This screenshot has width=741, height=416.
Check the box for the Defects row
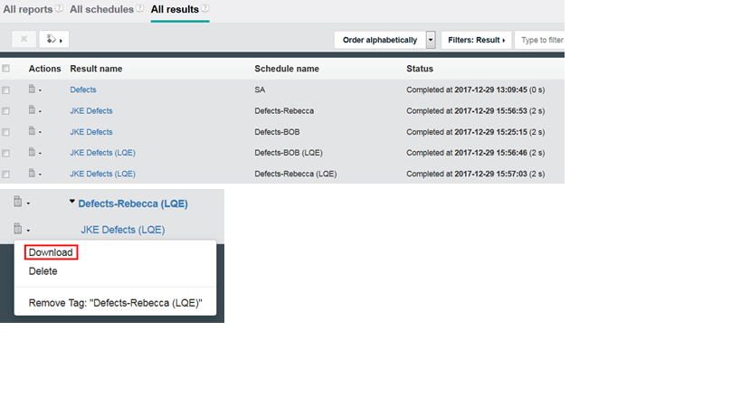[x=6, y=90]
